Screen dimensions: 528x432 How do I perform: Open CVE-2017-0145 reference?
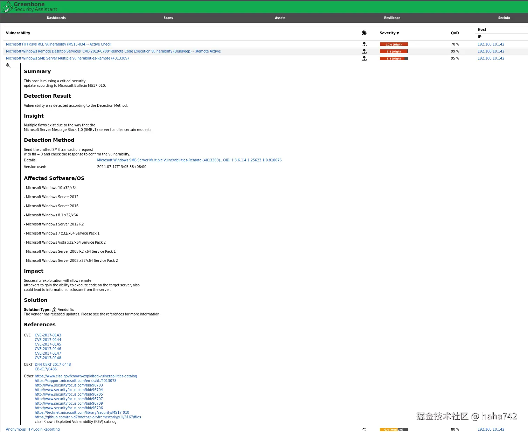tap(48, 344)
